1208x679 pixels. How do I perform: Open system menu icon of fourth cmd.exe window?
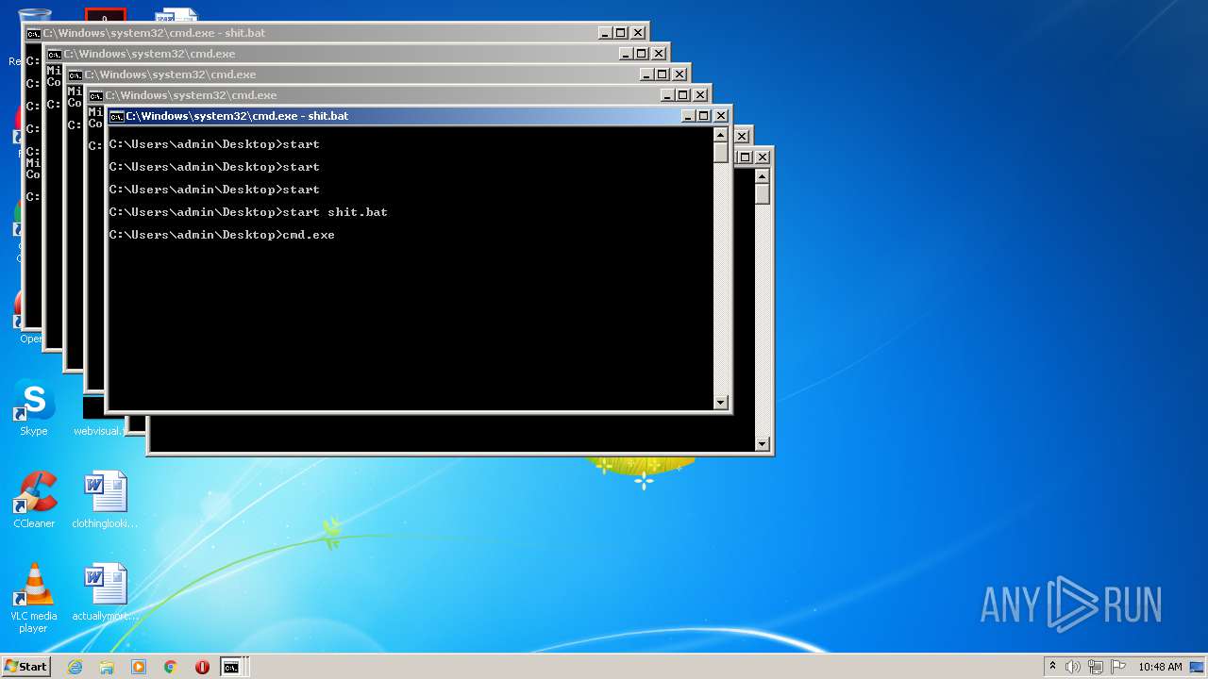[96, 95]
